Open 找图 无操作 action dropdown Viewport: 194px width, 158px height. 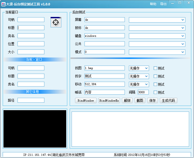tap(139, 68)
